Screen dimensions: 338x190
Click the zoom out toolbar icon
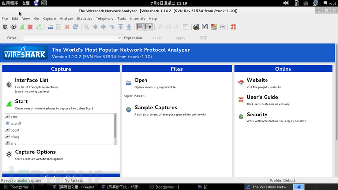(x=169, y=27)
